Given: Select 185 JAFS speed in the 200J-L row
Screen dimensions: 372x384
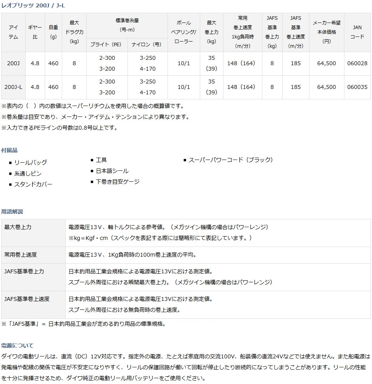Looking at the screenshot, I should (295, 87).
